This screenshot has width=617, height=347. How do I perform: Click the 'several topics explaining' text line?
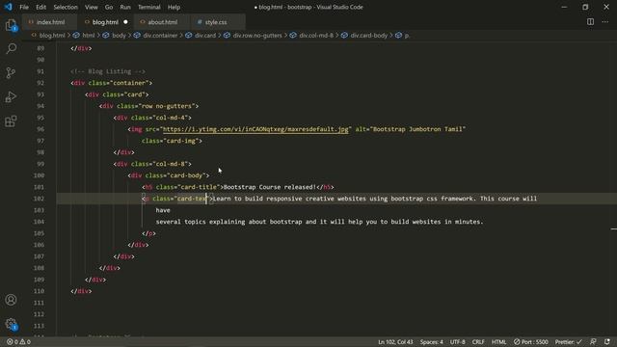(319, 222)
